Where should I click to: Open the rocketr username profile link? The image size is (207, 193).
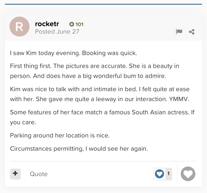coord(47,24)
